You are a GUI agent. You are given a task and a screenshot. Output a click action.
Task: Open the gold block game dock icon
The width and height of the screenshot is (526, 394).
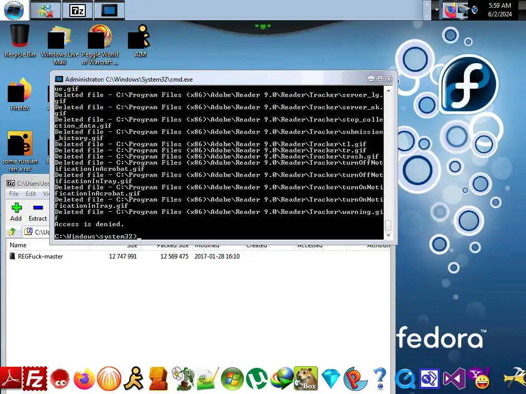158,379
